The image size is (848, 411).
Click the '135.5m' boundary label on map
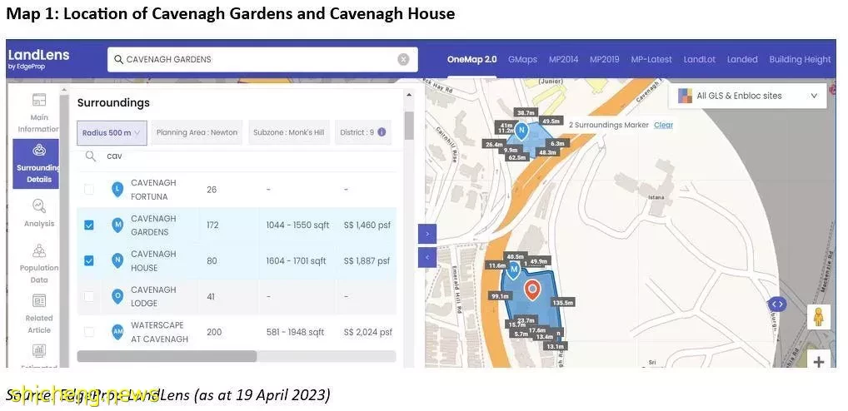point(563,303)
